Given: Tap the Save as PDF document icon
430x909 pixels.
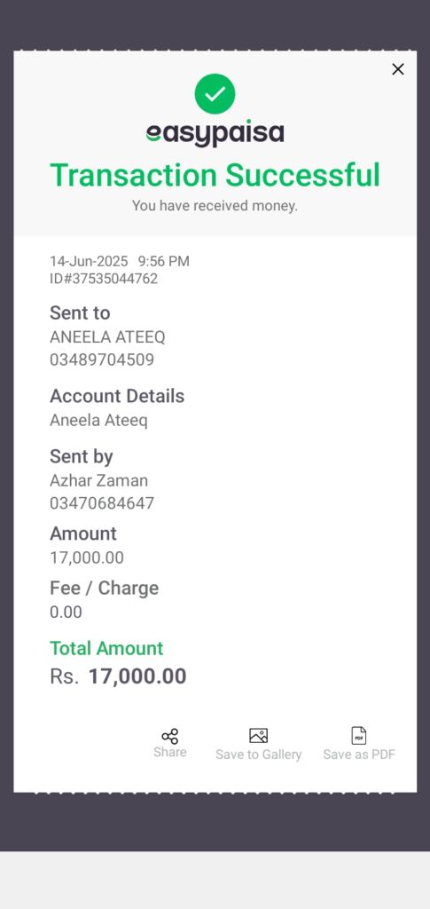Looking at the screenshot, I should [x=359, y=736].
